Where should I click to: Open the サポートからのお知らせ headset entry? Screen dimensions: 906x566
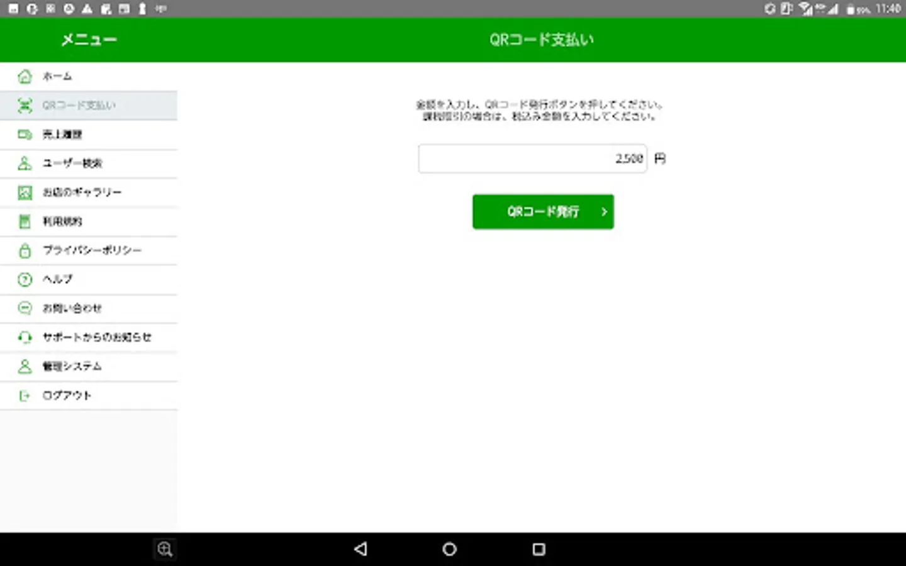point(88,337)
